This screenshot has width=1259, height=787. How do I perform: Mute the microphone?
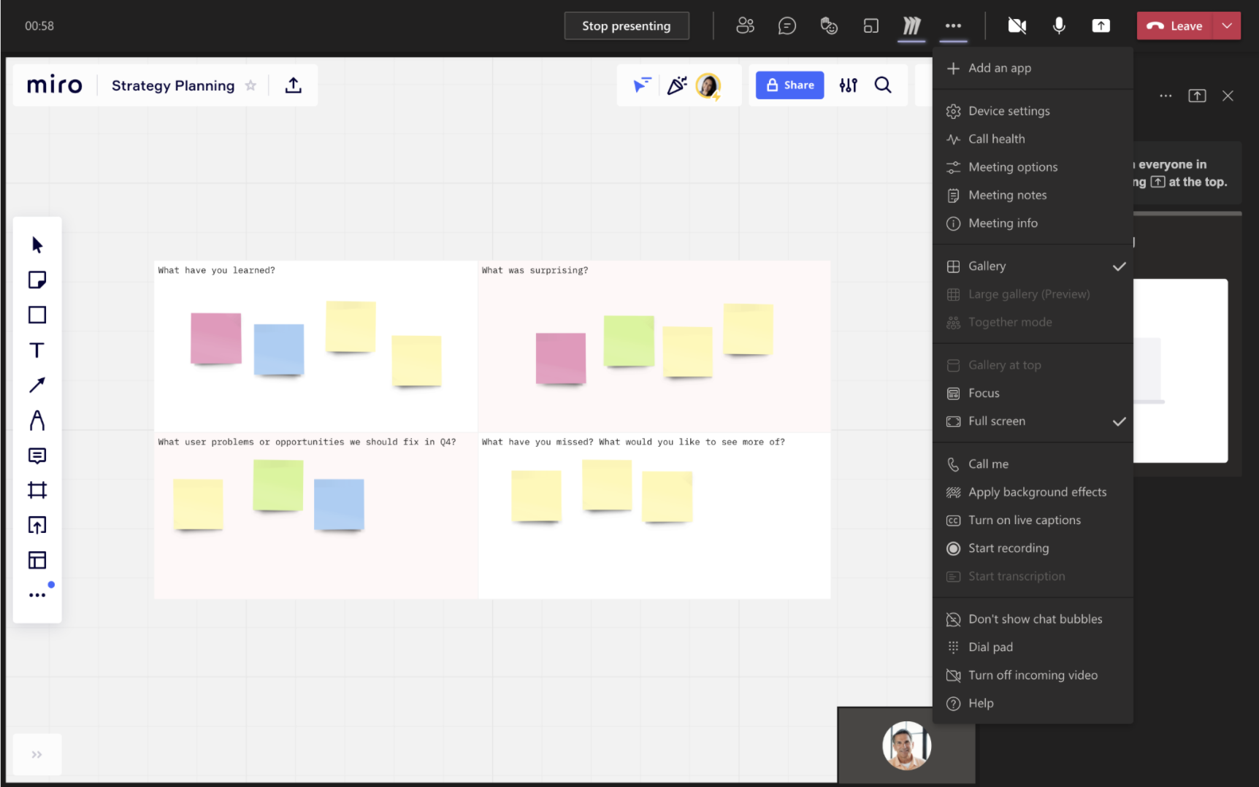point(1059,26)
